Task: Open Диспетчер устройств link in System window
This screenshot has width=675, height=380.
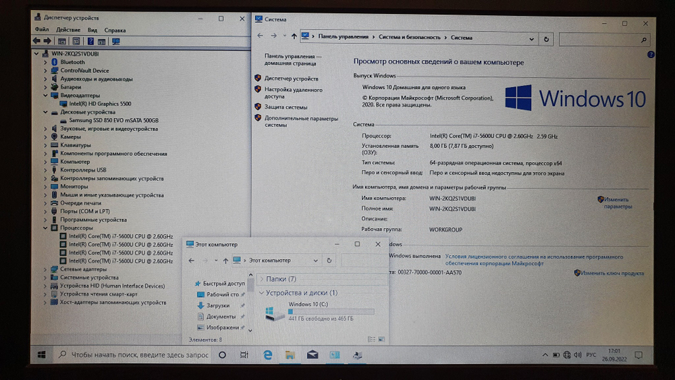Action: [292, 79]
